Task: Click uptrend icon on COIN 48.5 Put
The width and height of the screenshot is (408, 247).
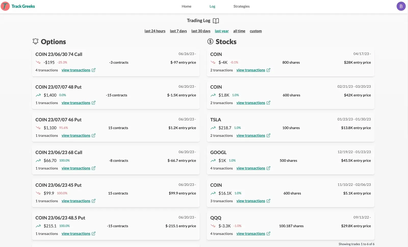Action: coord(38,226)
